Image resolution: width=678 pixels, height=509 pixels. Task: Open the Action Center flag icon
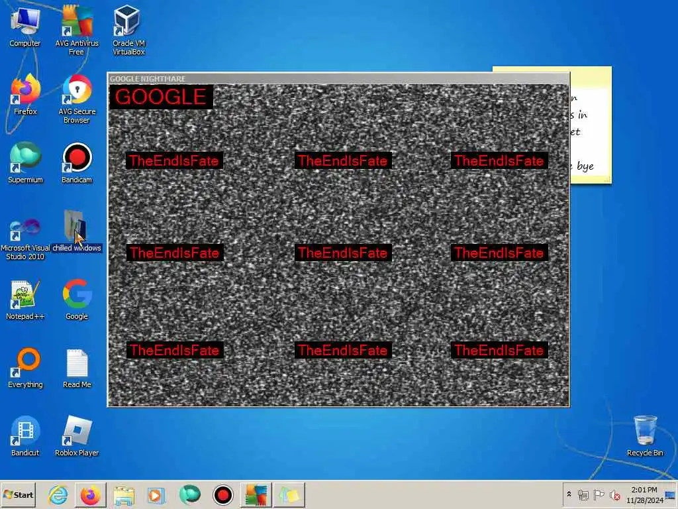coord(599,494)
